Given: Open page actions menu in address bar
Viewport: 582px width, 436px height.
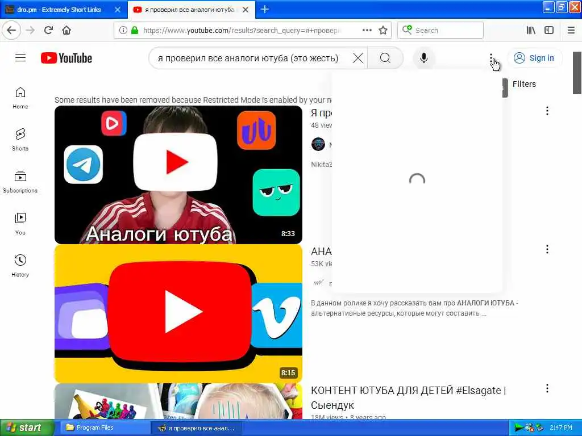Looking at the screenshot, I should click(x=367, y=31).
